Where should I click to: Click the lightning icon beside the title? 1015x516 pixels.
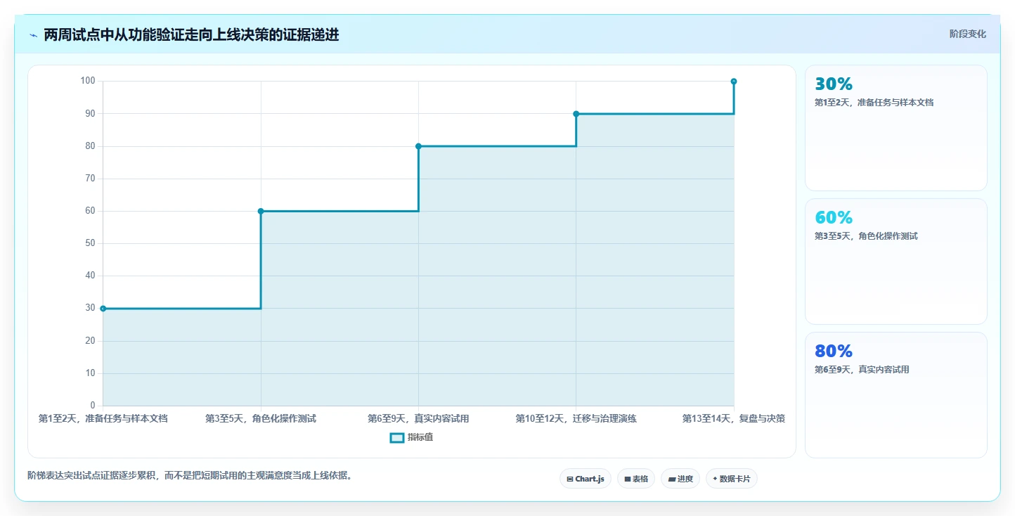[33, 35]
